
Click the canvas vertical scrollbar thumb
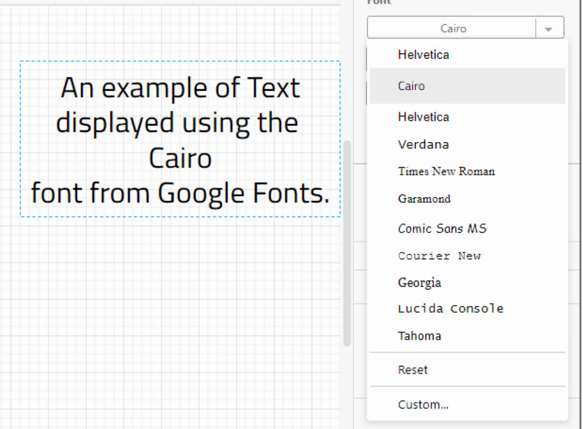347,243
